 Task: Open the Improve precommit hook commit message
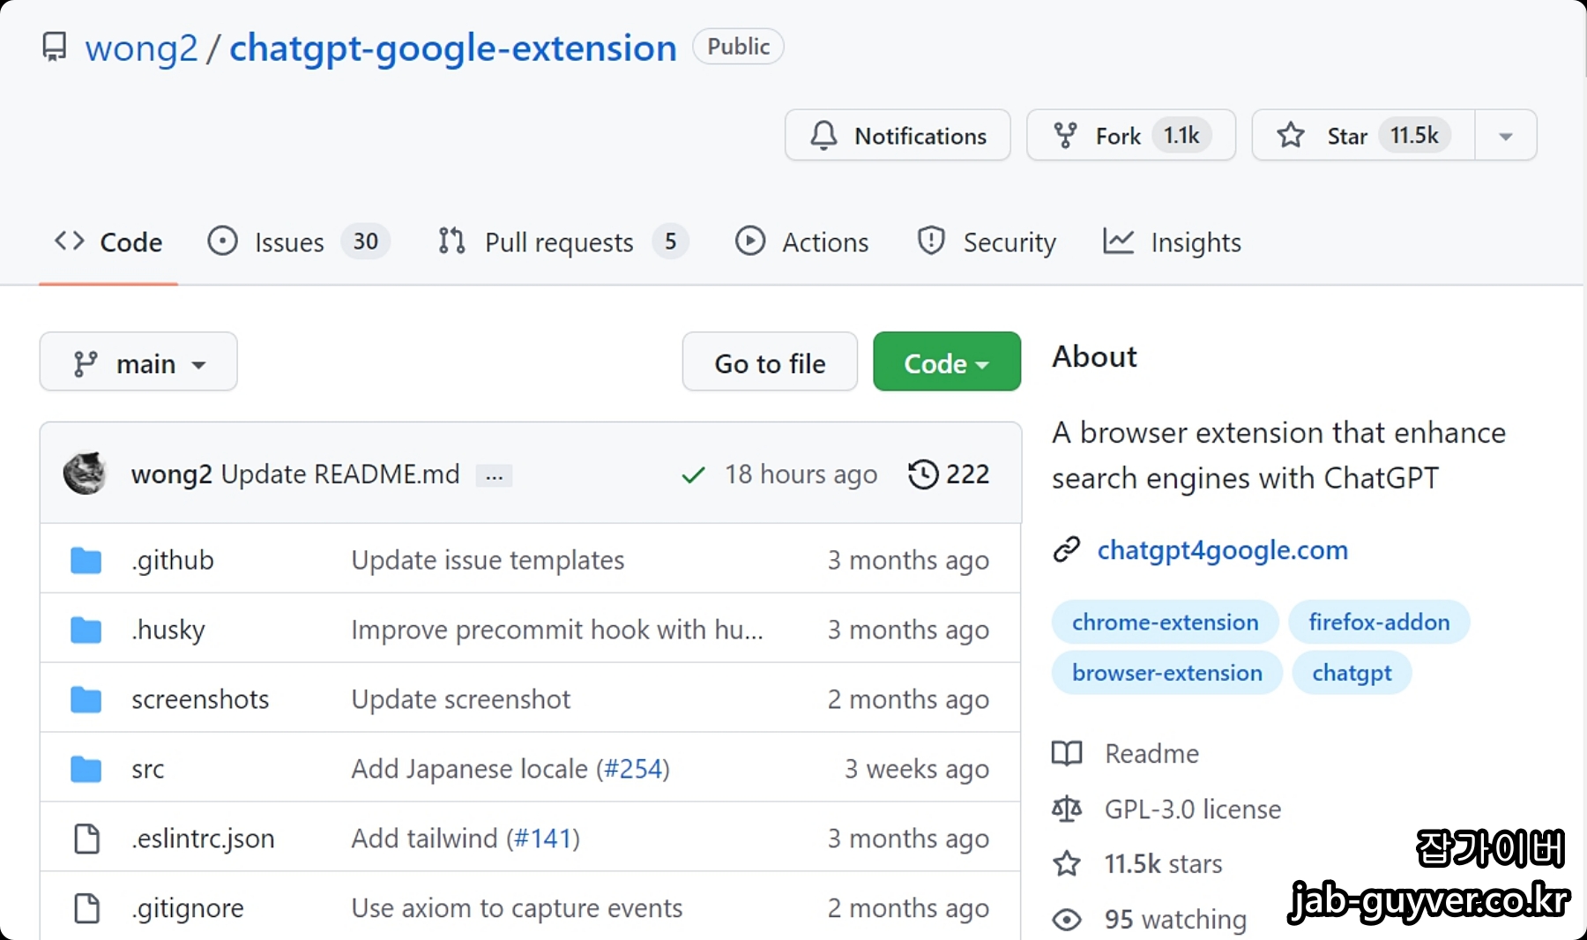(x=557, y=630)
